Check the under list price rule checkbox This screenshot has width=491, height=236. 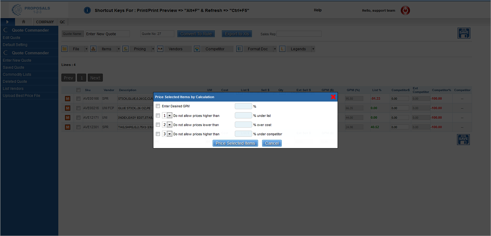(158, 116)
